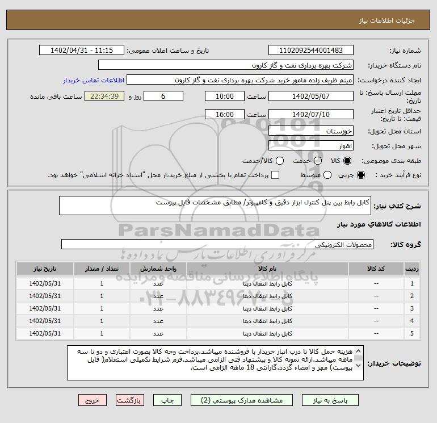Viewport: 437px width, 423px height.
Task: Click row number 4 in the table
Action: pyautogui.click(x=412, y=321)
